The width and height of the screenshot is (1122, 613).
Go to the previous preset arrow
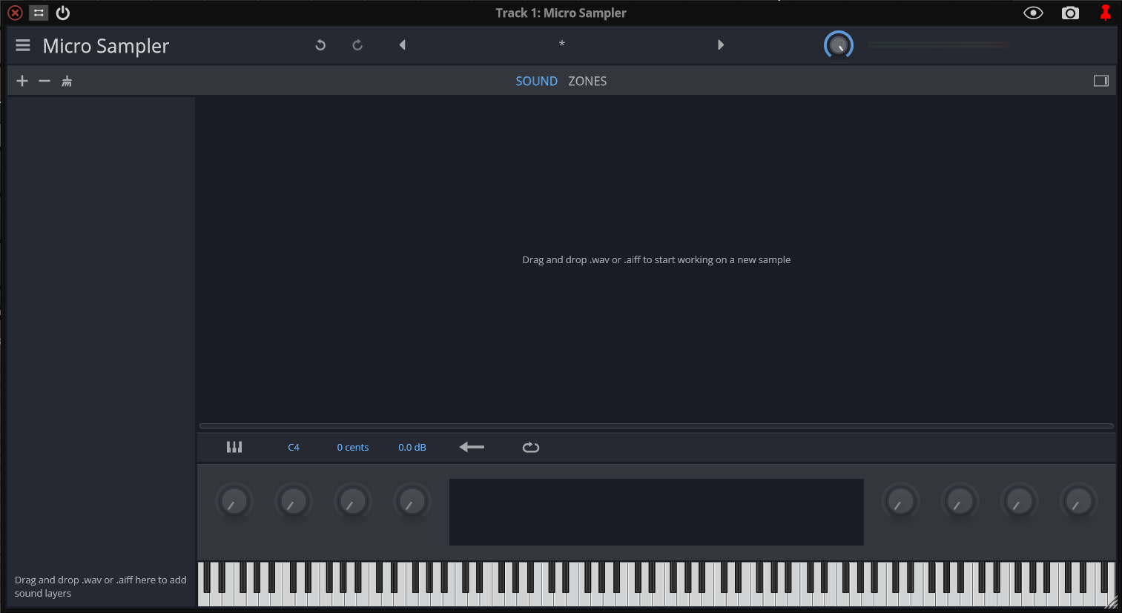click(x=402, y=45)
